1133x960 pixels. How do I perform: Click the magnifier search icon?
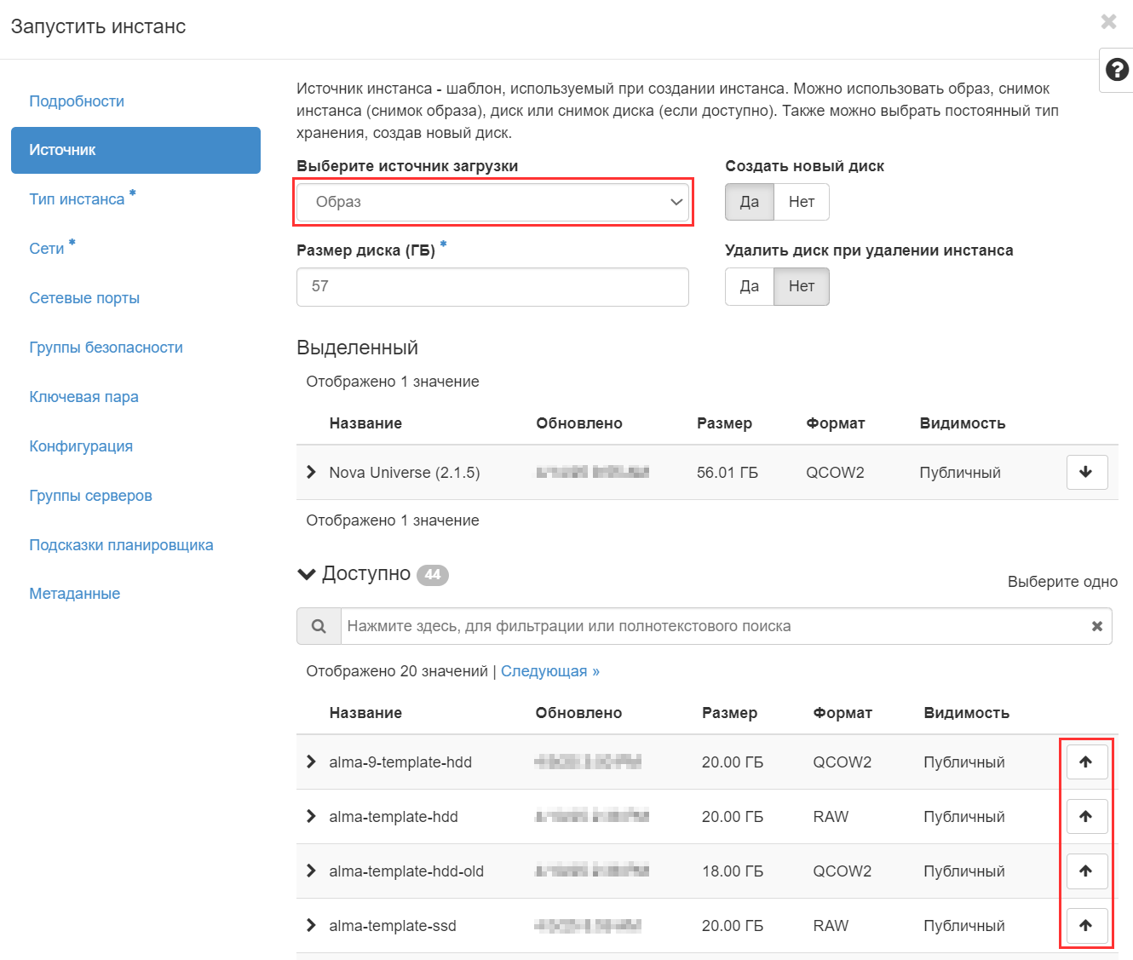coord(319,626)
